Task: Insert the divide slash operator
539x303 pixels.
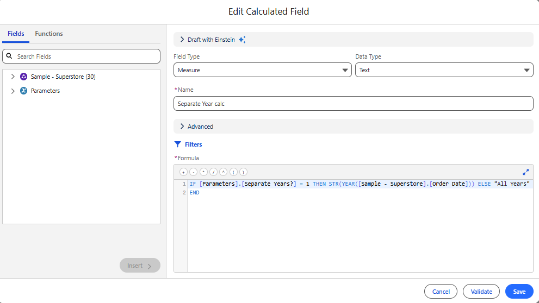Action: click(x=213, y=172)
